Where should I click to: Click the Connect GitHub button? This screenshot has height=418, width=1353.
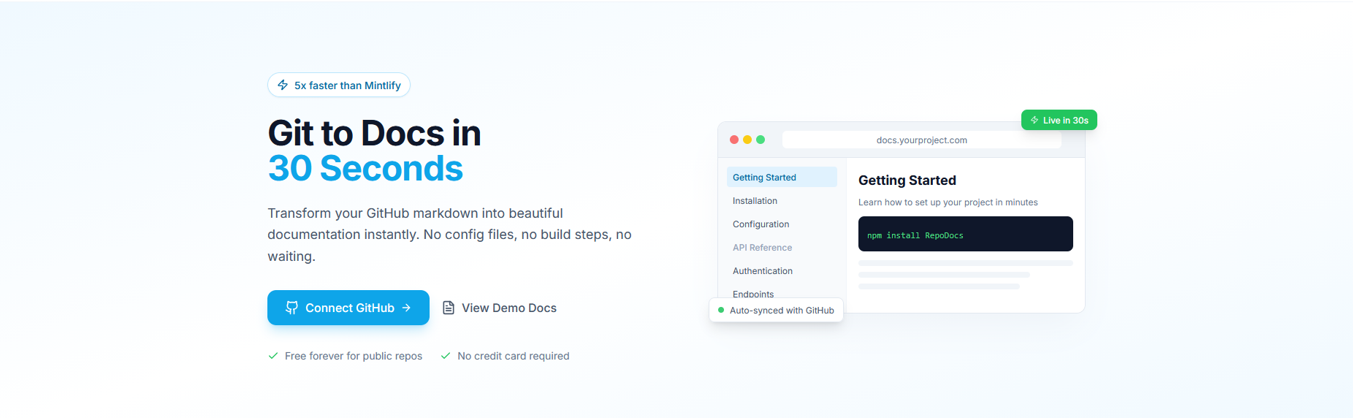pos(348,308)
